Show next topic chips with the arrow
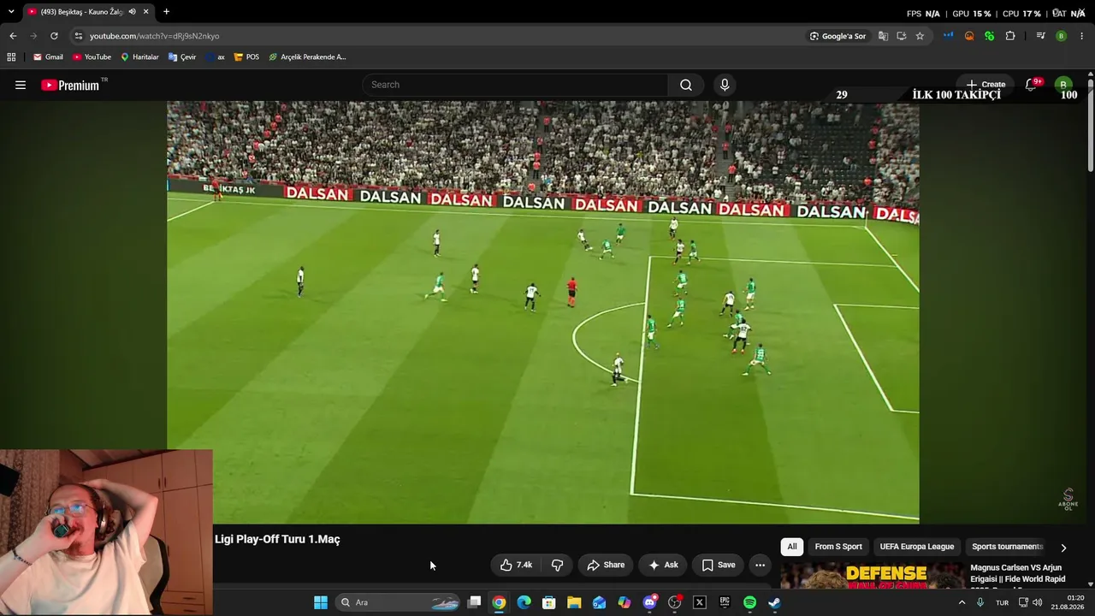The height and width of the screenshot is (616, 1095). pos(1063,548)
